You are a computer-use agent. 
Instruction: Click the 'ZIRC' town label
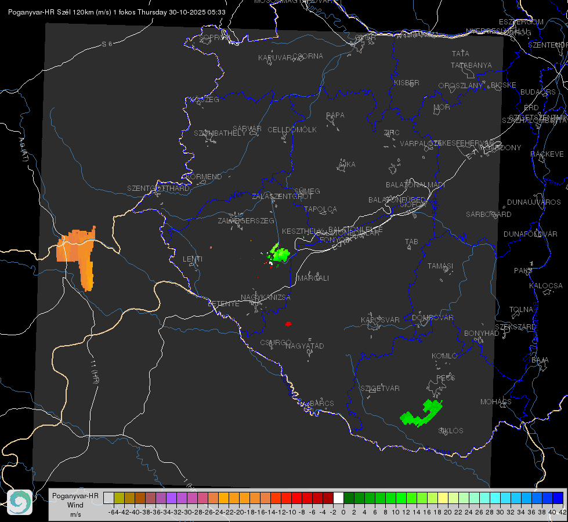click(392, 133)
